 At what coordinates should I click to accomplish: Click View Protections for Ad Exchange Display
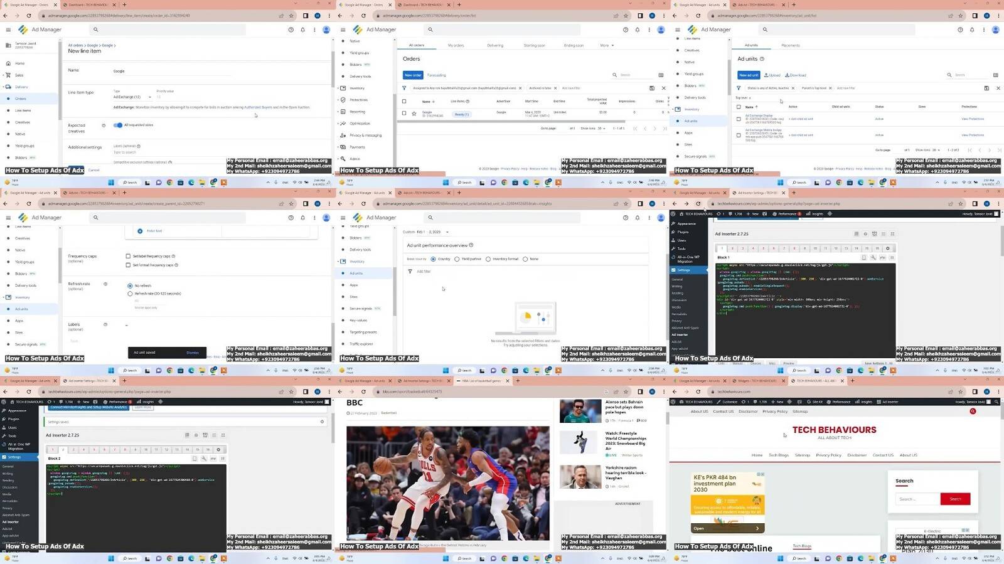coord(973,119)
